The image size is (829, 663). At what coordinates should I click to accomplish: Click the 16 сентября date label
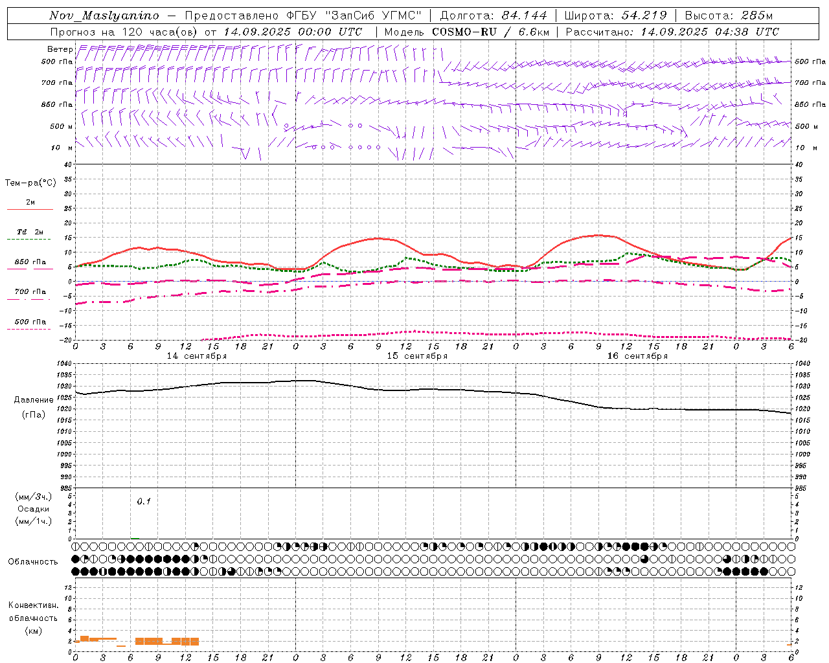click(637, 356)
